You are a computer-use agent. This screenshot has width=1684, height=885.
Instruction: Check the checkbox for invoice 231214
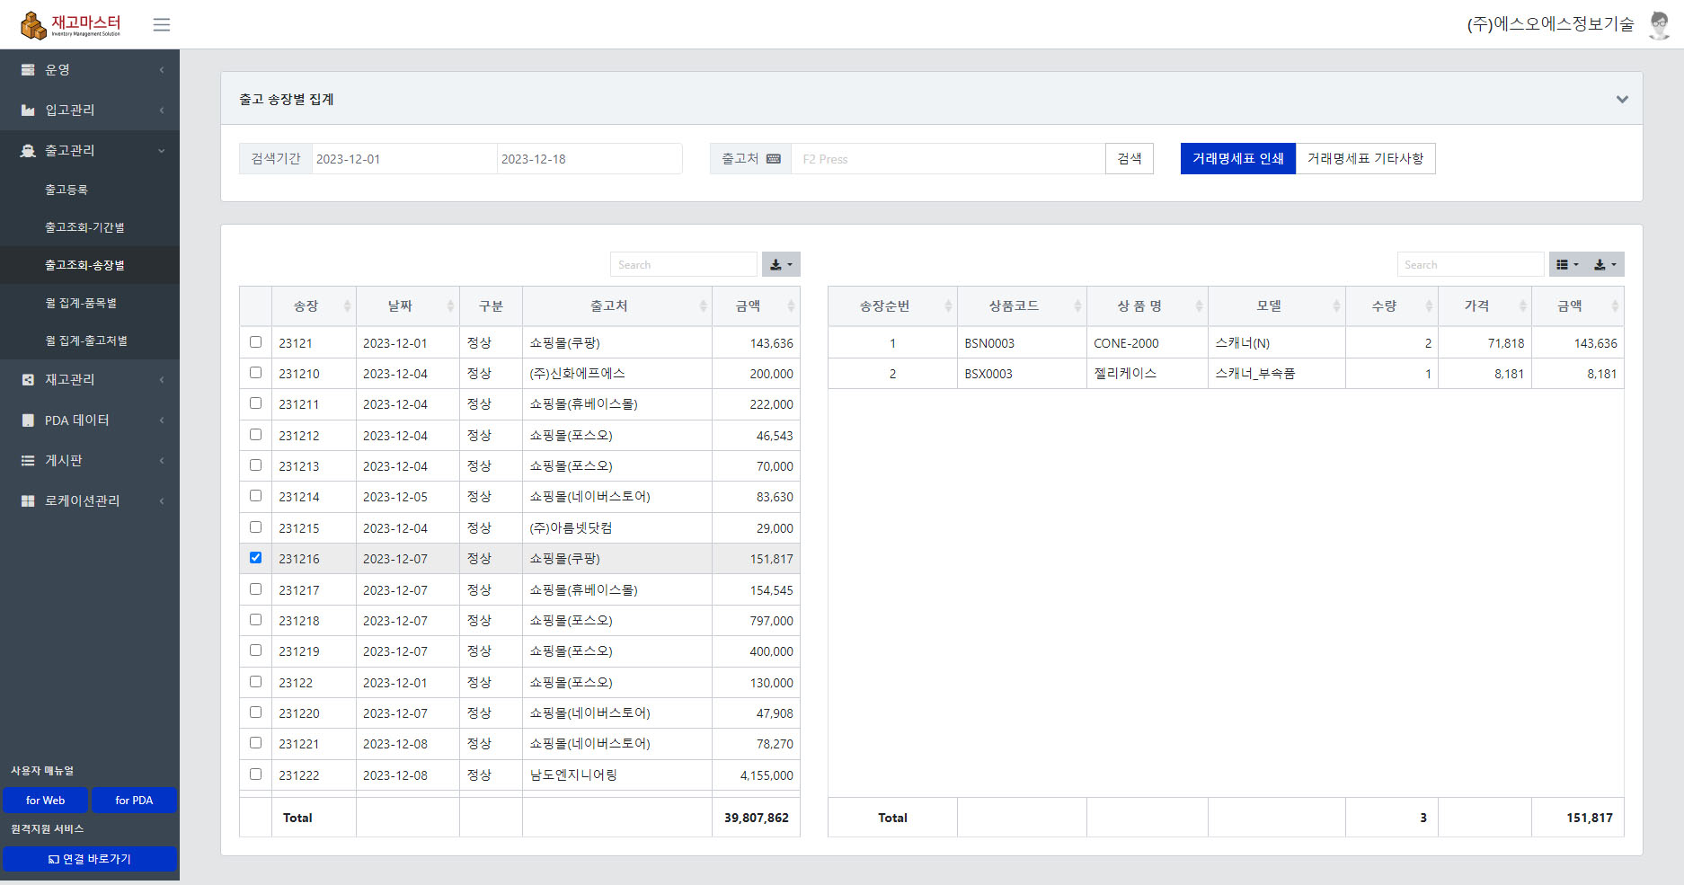tap(255, 496)
